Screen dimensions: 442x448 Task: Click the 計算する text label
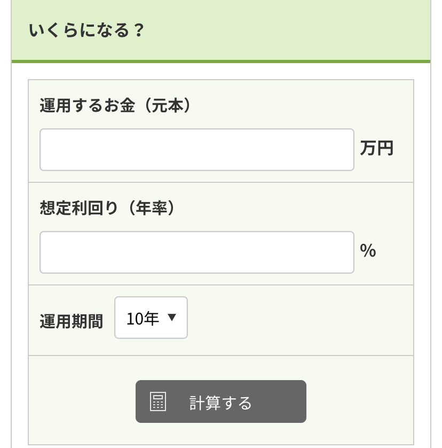(x=220, y=403)
